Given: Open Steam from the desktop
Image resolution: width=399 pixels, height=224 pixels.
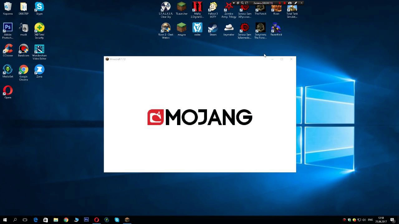Looking at the screenshot, I should 213,29.
